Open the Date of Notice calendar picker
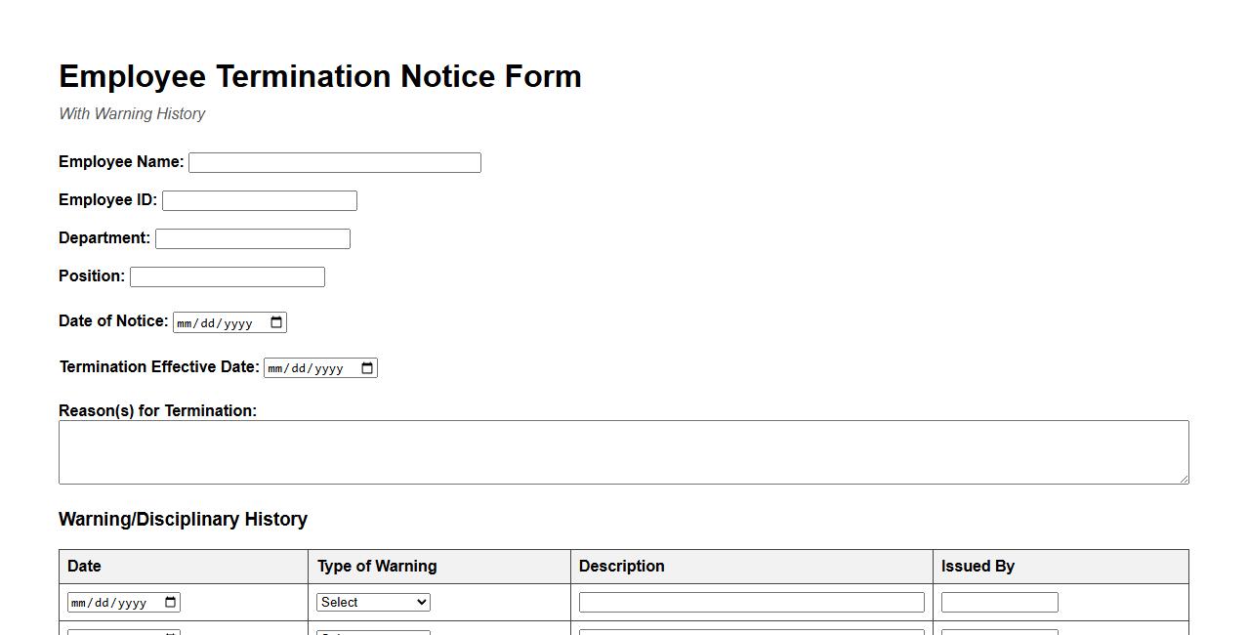The width and height of the screenshot is (1248, 635). pyautogui.click(x=276, y=321)
